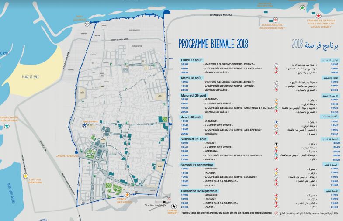Click the blue star at Bab Fsaine
This screenshot has width=343, height=221.
(85, 125)
